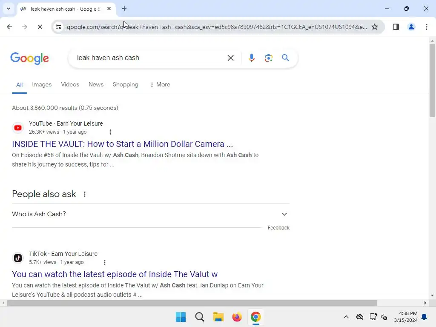Open the Chrome profile avatar icon

[411, 27]
